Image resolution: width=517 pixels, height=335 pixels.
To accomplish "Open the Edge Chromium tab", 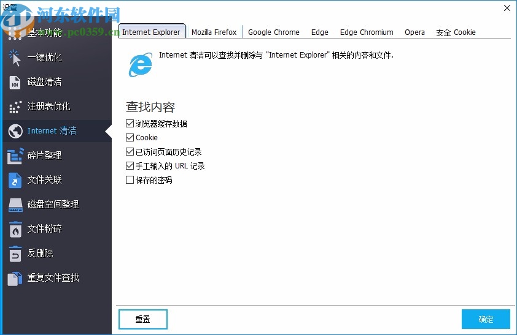I will coord(367,32).
